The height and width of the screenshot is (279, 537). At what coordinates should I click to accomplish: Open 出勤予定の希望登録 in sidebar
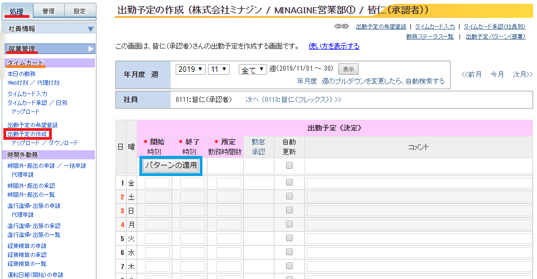(32, 125)
